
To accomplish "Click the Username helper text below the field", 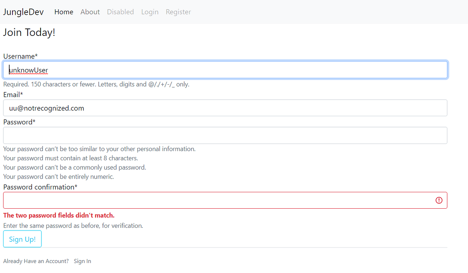I will tap(96, 84).
